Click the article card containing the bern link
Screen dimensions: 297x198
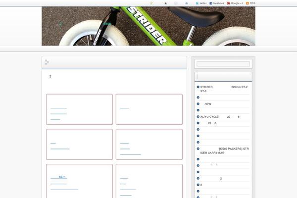pos(79,181)
